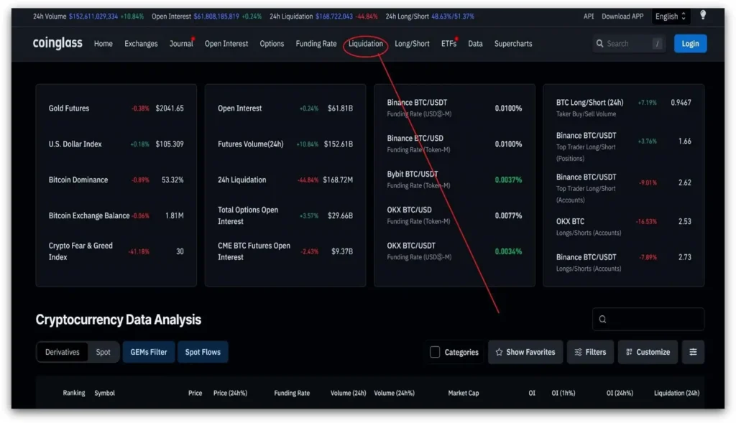
Task: Click the Bitcoin Dominance row
Action: (116, 180)
